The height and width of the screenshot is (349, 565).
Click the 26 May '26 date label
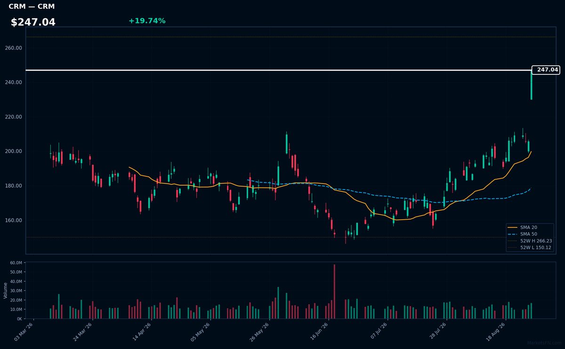pyautogui.click(x=259, y=331)
